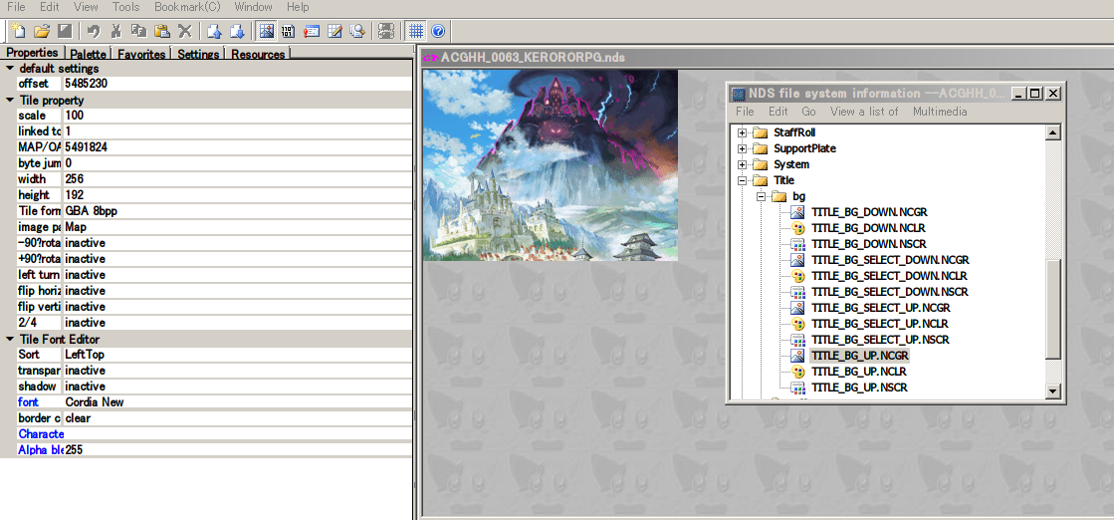The width and height of the screenshot is (1114, 520).
Task: Click the New file toolbar icon
Action: 20,31
